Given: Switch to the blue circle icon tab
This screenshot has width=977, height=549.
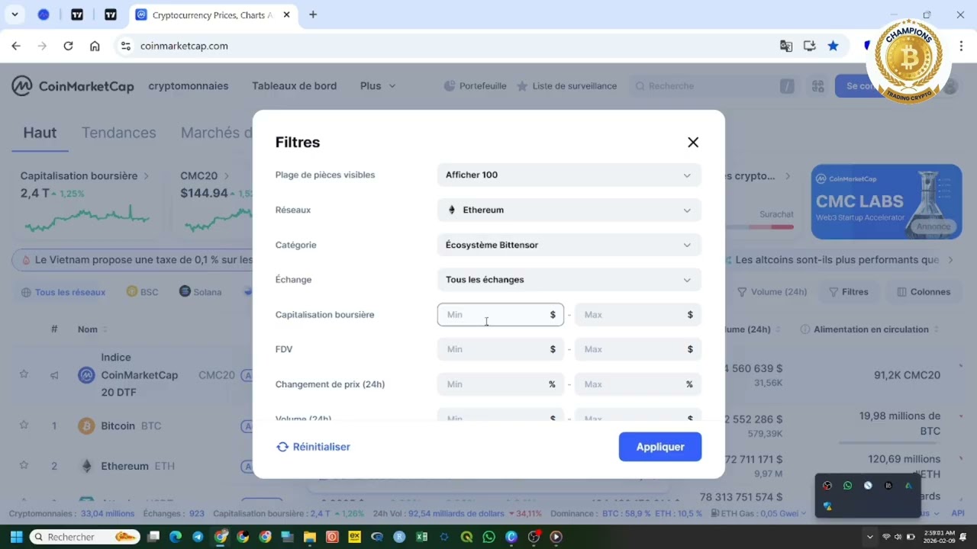Looking at the screenshot, I should (44, 14).
